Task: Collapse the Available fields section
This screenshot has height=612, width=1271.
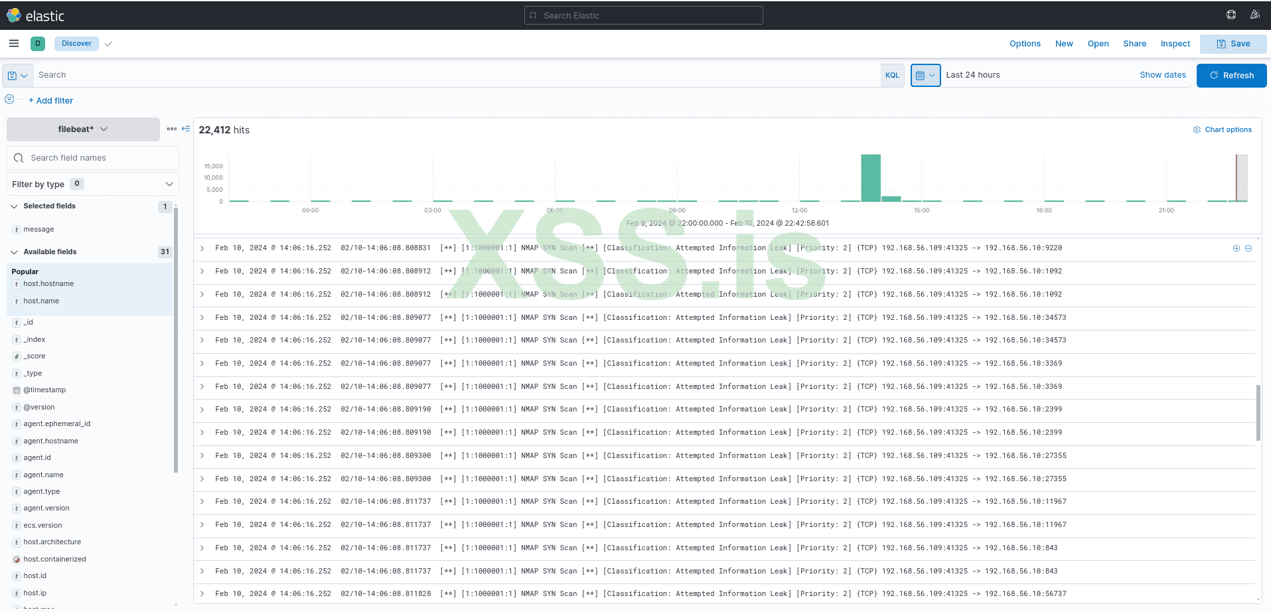Action: tap(15, 252)
